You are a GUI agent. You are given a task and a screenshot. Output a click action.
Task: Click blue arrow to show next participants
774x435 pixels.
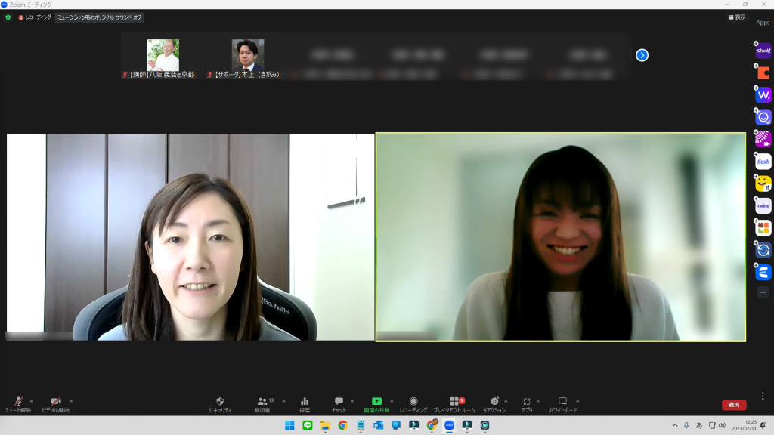(x=642, y=55)
